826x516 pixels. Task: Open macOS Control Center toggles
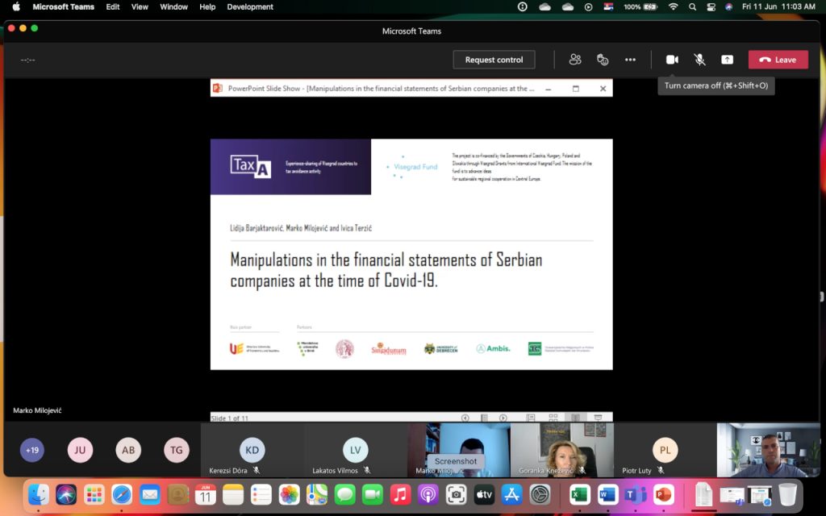[710, 6]
